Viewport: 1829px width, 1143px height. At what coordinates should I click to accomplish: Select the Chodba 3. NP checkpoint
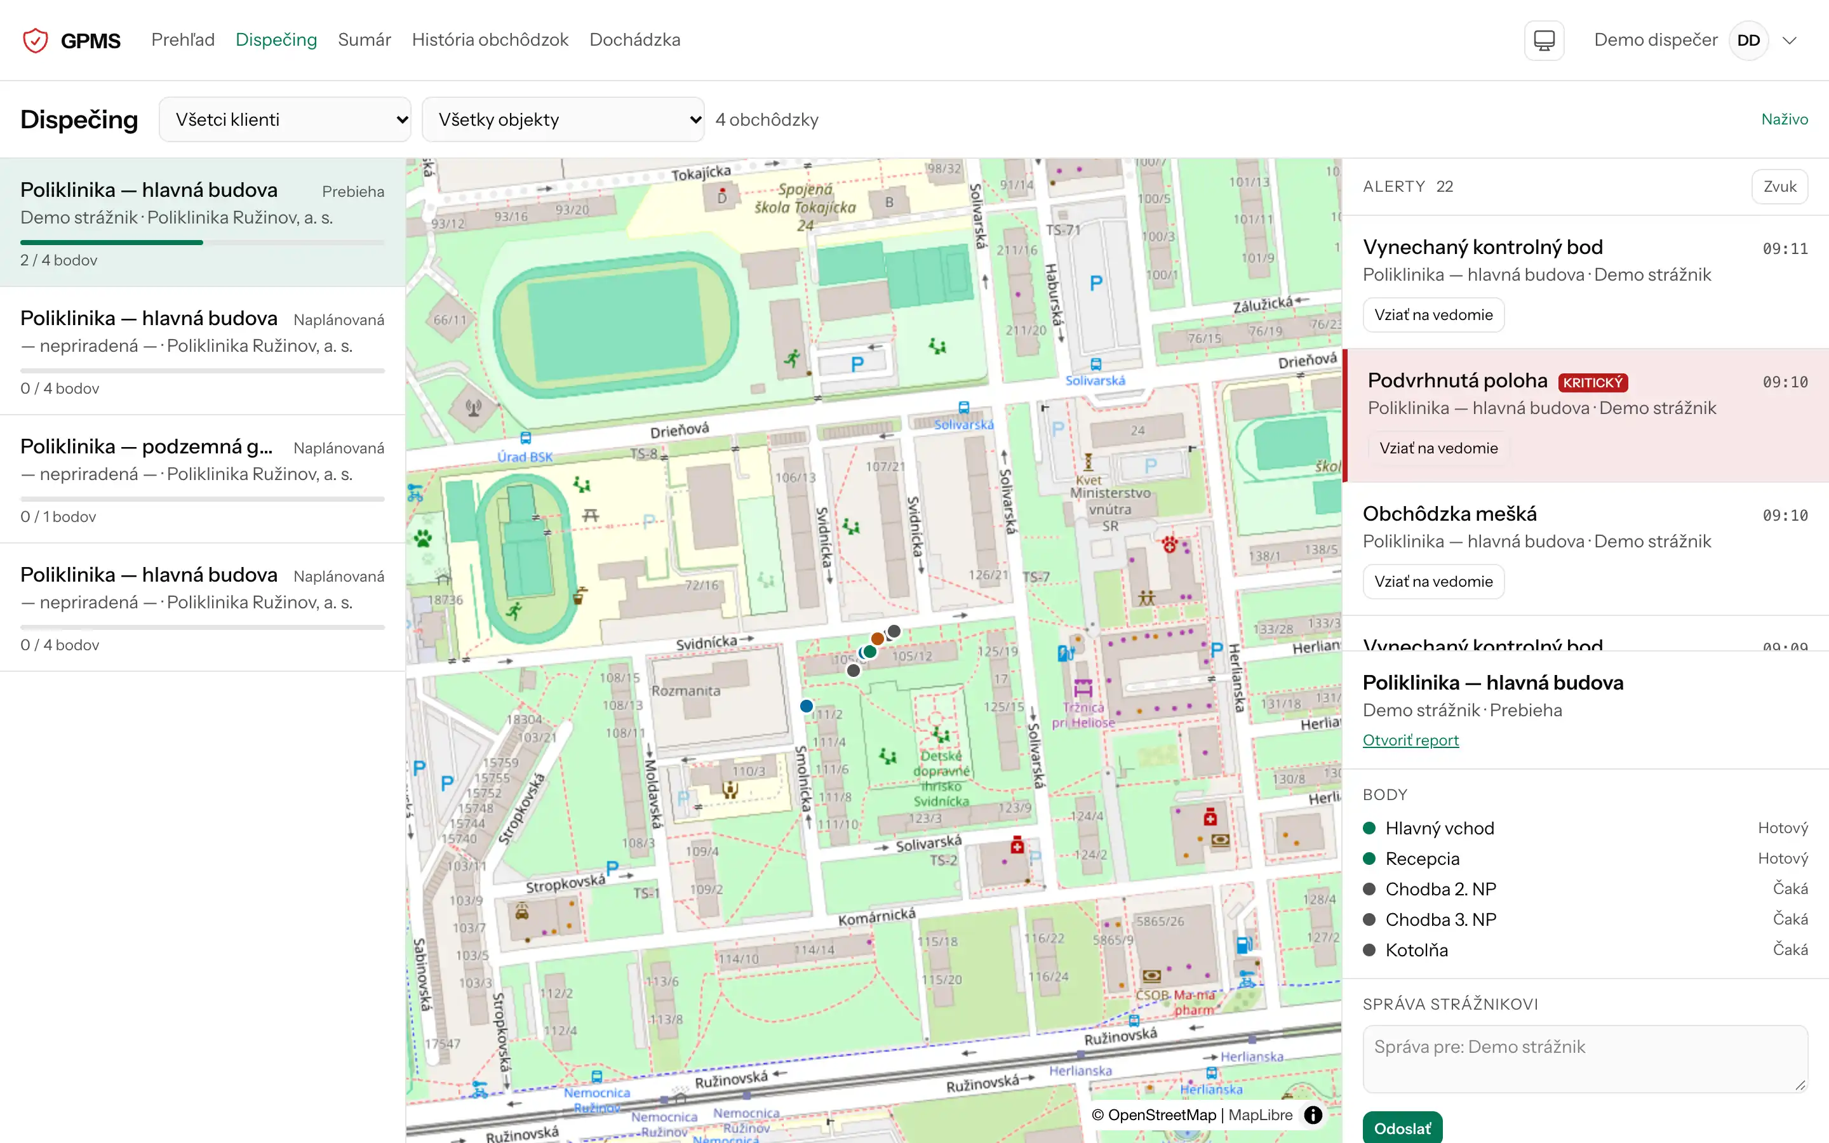coord(1585,919)
